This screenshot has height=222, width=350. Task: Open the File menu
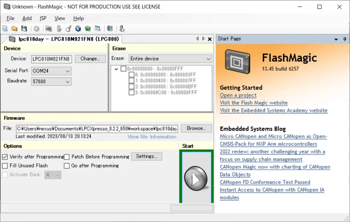[x=10, y=19]
